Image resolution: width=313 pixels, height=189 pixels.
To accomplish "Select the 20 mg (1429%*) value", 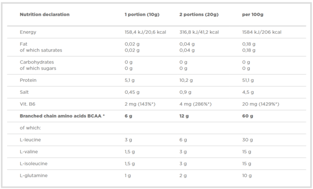I will 260,104.
